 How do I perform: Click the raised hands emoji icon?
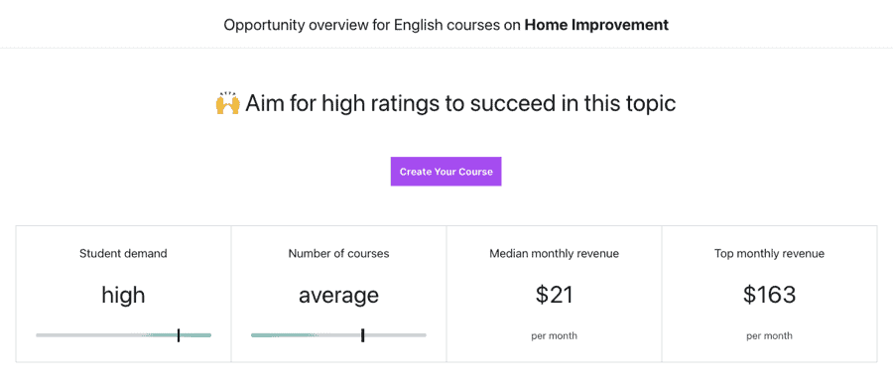tap(228, 104)
